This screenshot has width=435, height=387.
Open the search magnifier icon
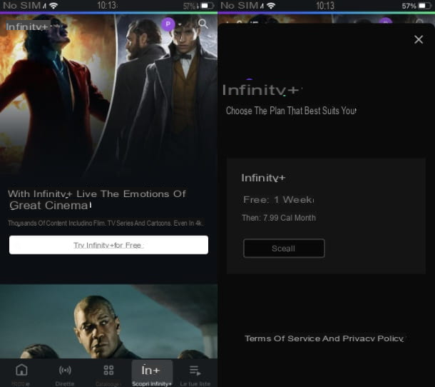[x=203, y=24]
